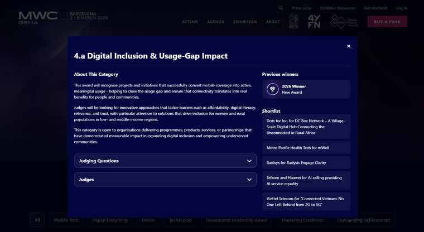Expand the Judging Questions section

pyautogui.click(x=165, y=161)
